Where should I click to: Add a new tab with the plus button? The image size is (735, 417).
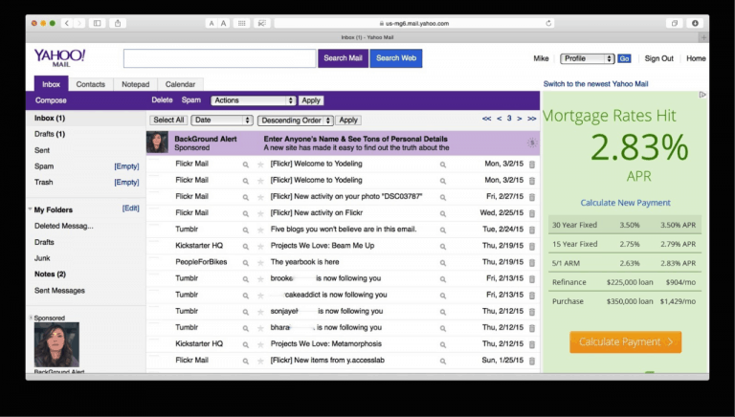(703, 37)
